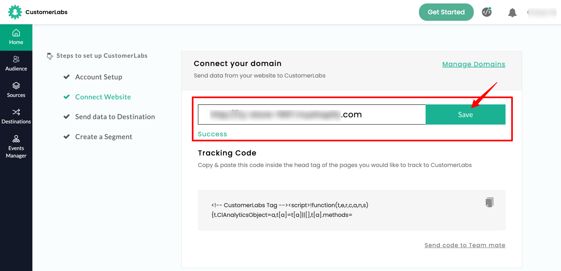
Task: Open the profile account menu
Action: click(x=542, y=12)
